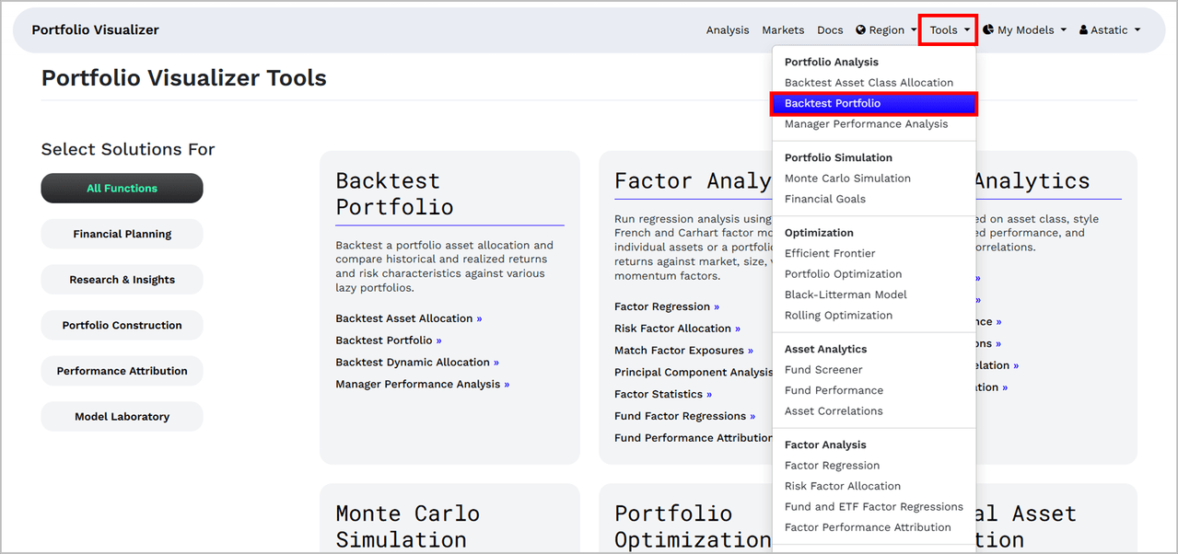Open the Backtest Dynamic Allocation link
The height and width of the screenshot is (554, 1178).
coord(417,363)
